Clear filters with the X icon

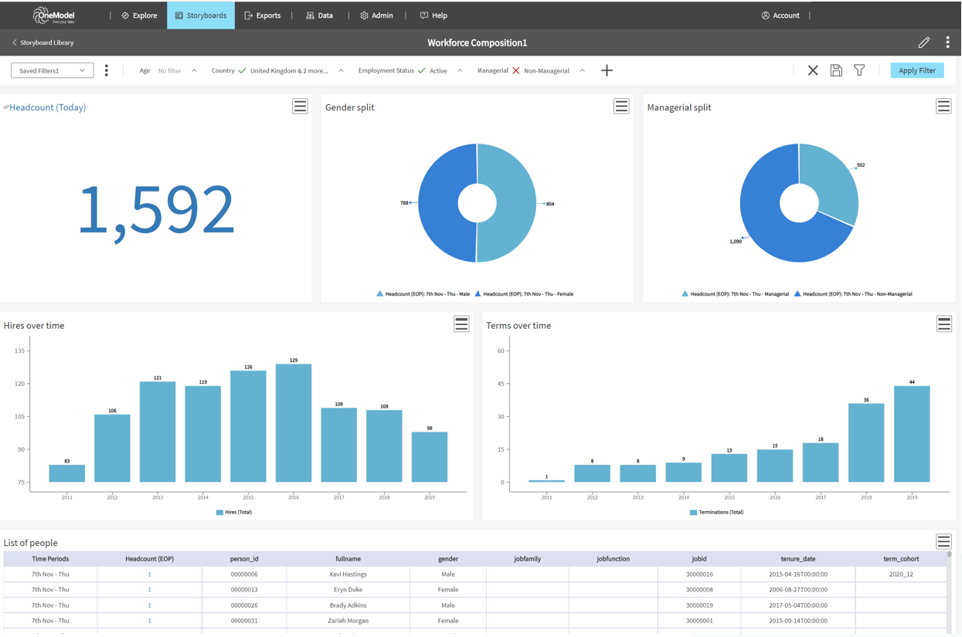pyautogui.click(x=813, y=71)
